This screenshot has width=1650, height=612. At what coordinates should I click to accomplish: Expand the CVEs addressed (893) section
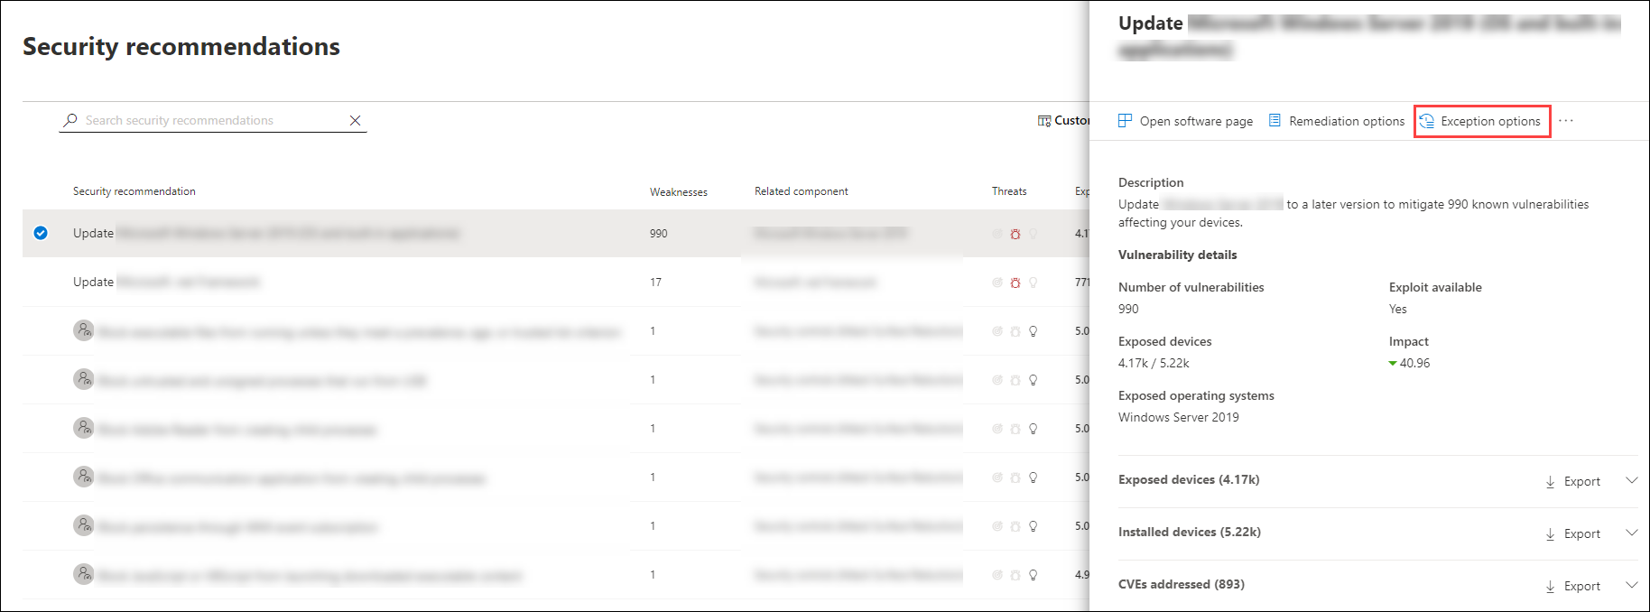(1631, 585)
